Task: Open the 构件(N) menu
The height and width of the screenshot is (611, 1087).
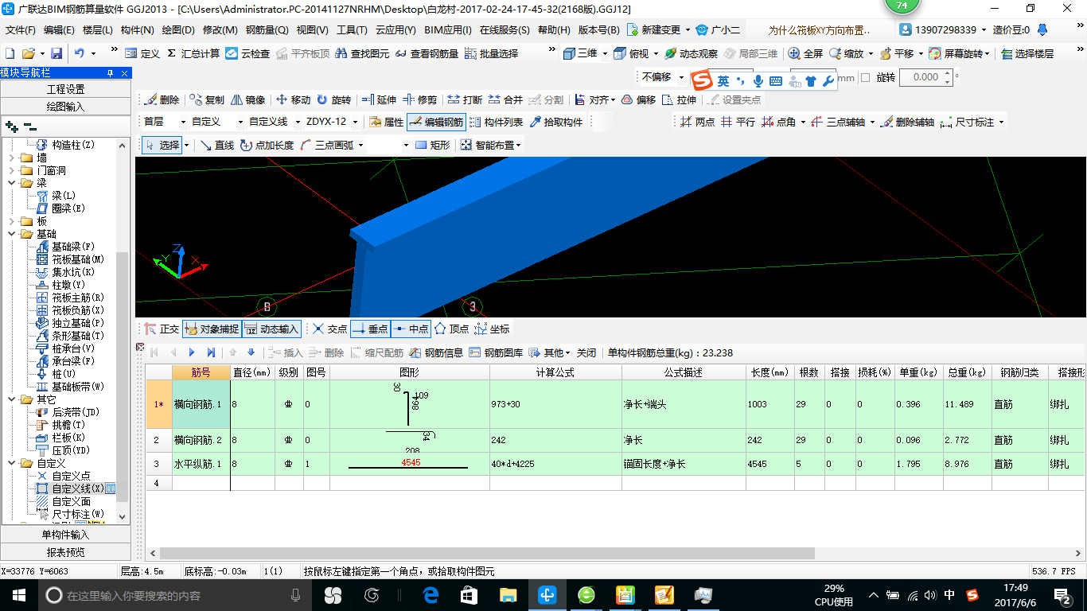Action: pos(137,29)
